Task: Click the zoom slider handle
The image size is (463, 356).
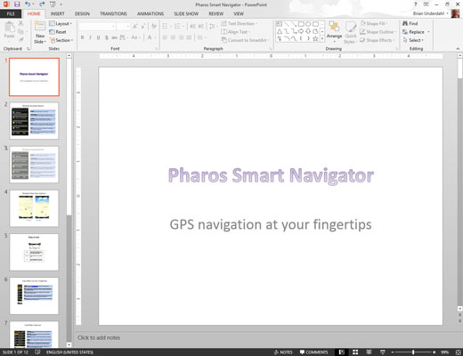Action: [413, 352]
